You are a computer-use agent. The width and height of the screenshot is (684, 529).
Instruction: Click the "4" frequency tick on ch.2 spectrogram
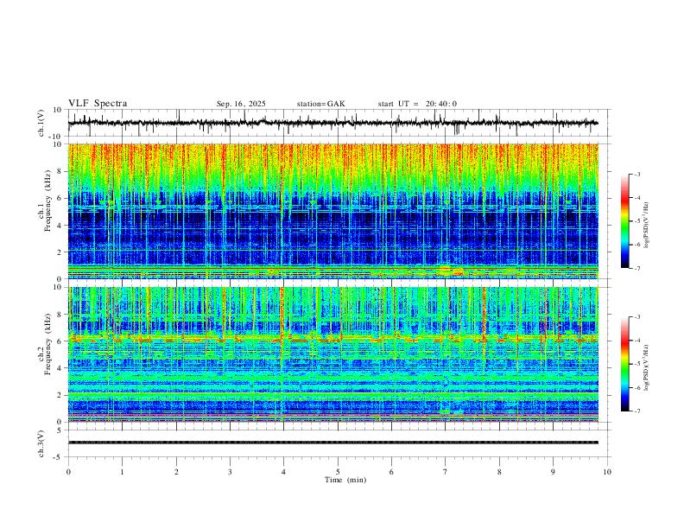point(60,368)
